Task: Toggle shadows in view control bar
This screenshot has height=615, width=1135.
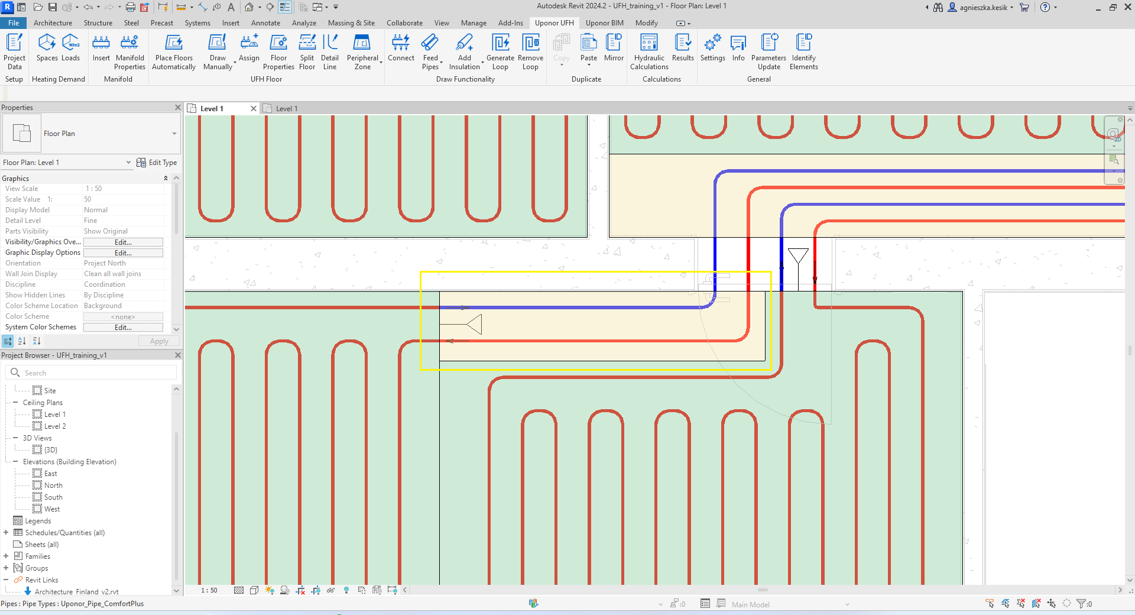Action: point(285,590)
